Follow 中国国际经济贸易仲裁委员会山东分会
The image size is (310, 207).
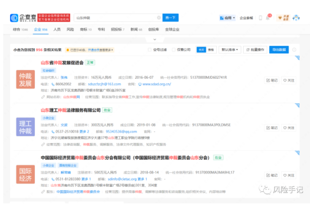(288, 175)
